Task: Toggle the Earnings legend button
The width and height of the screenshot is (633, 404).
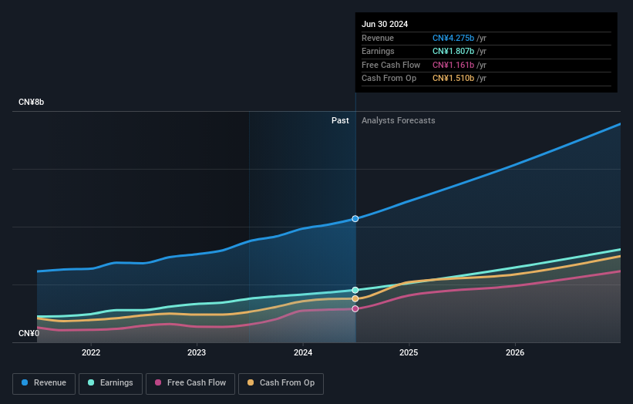Action: point(110,383)
